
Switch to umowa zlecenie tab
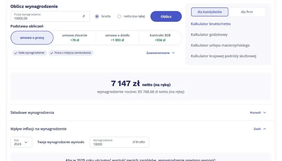75,38
